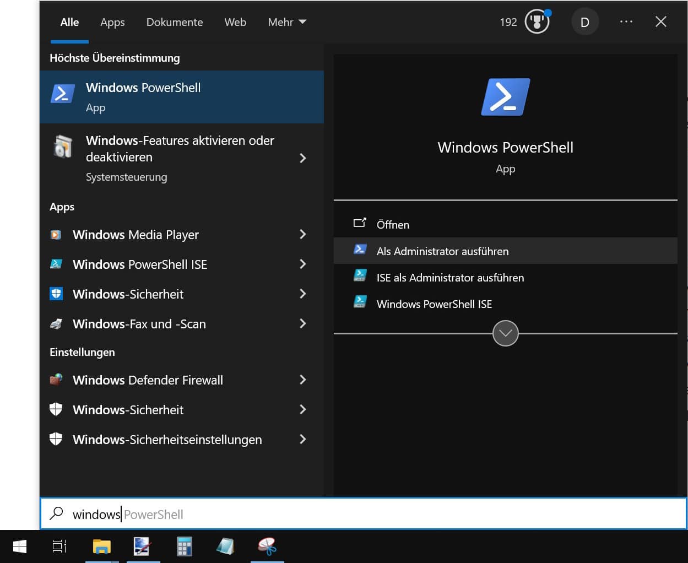Viewport: 688px width, 563px height.
Task: Expand the Windows-Fax und -Scan arrow
Action: pyautogui.click(x=302, y=323)
